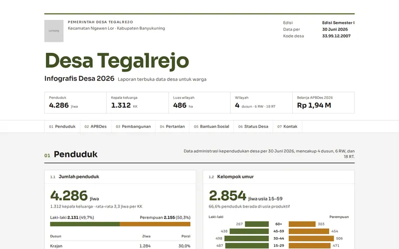
Task: Click the green 30–44 male bar (498)
Action: [246, 239]
